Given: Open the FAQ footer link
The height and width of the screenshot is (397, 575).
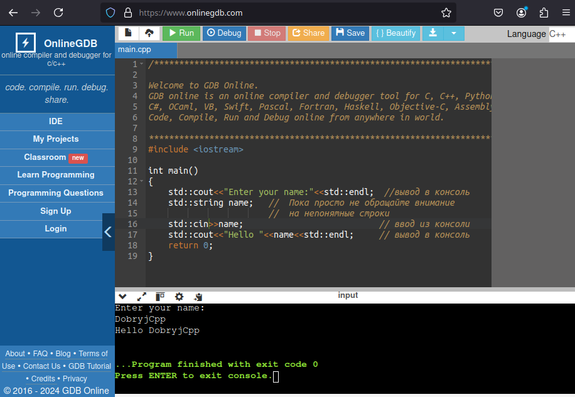Looking at the screenshot, I should [x=40, y=354].
